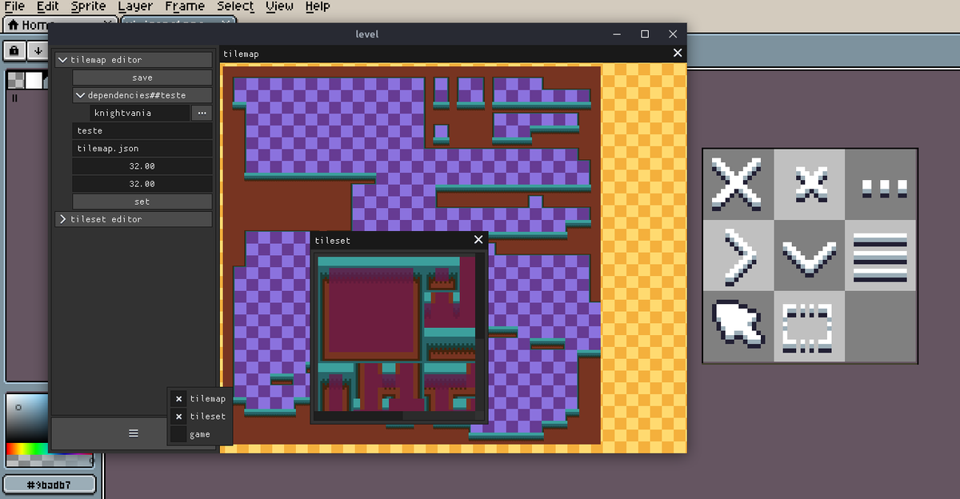The height and width of the screenshot is (499, 960).
Task: Click the mouse cursor arrow icon in sprite sheet
Action: coord(738,323)
